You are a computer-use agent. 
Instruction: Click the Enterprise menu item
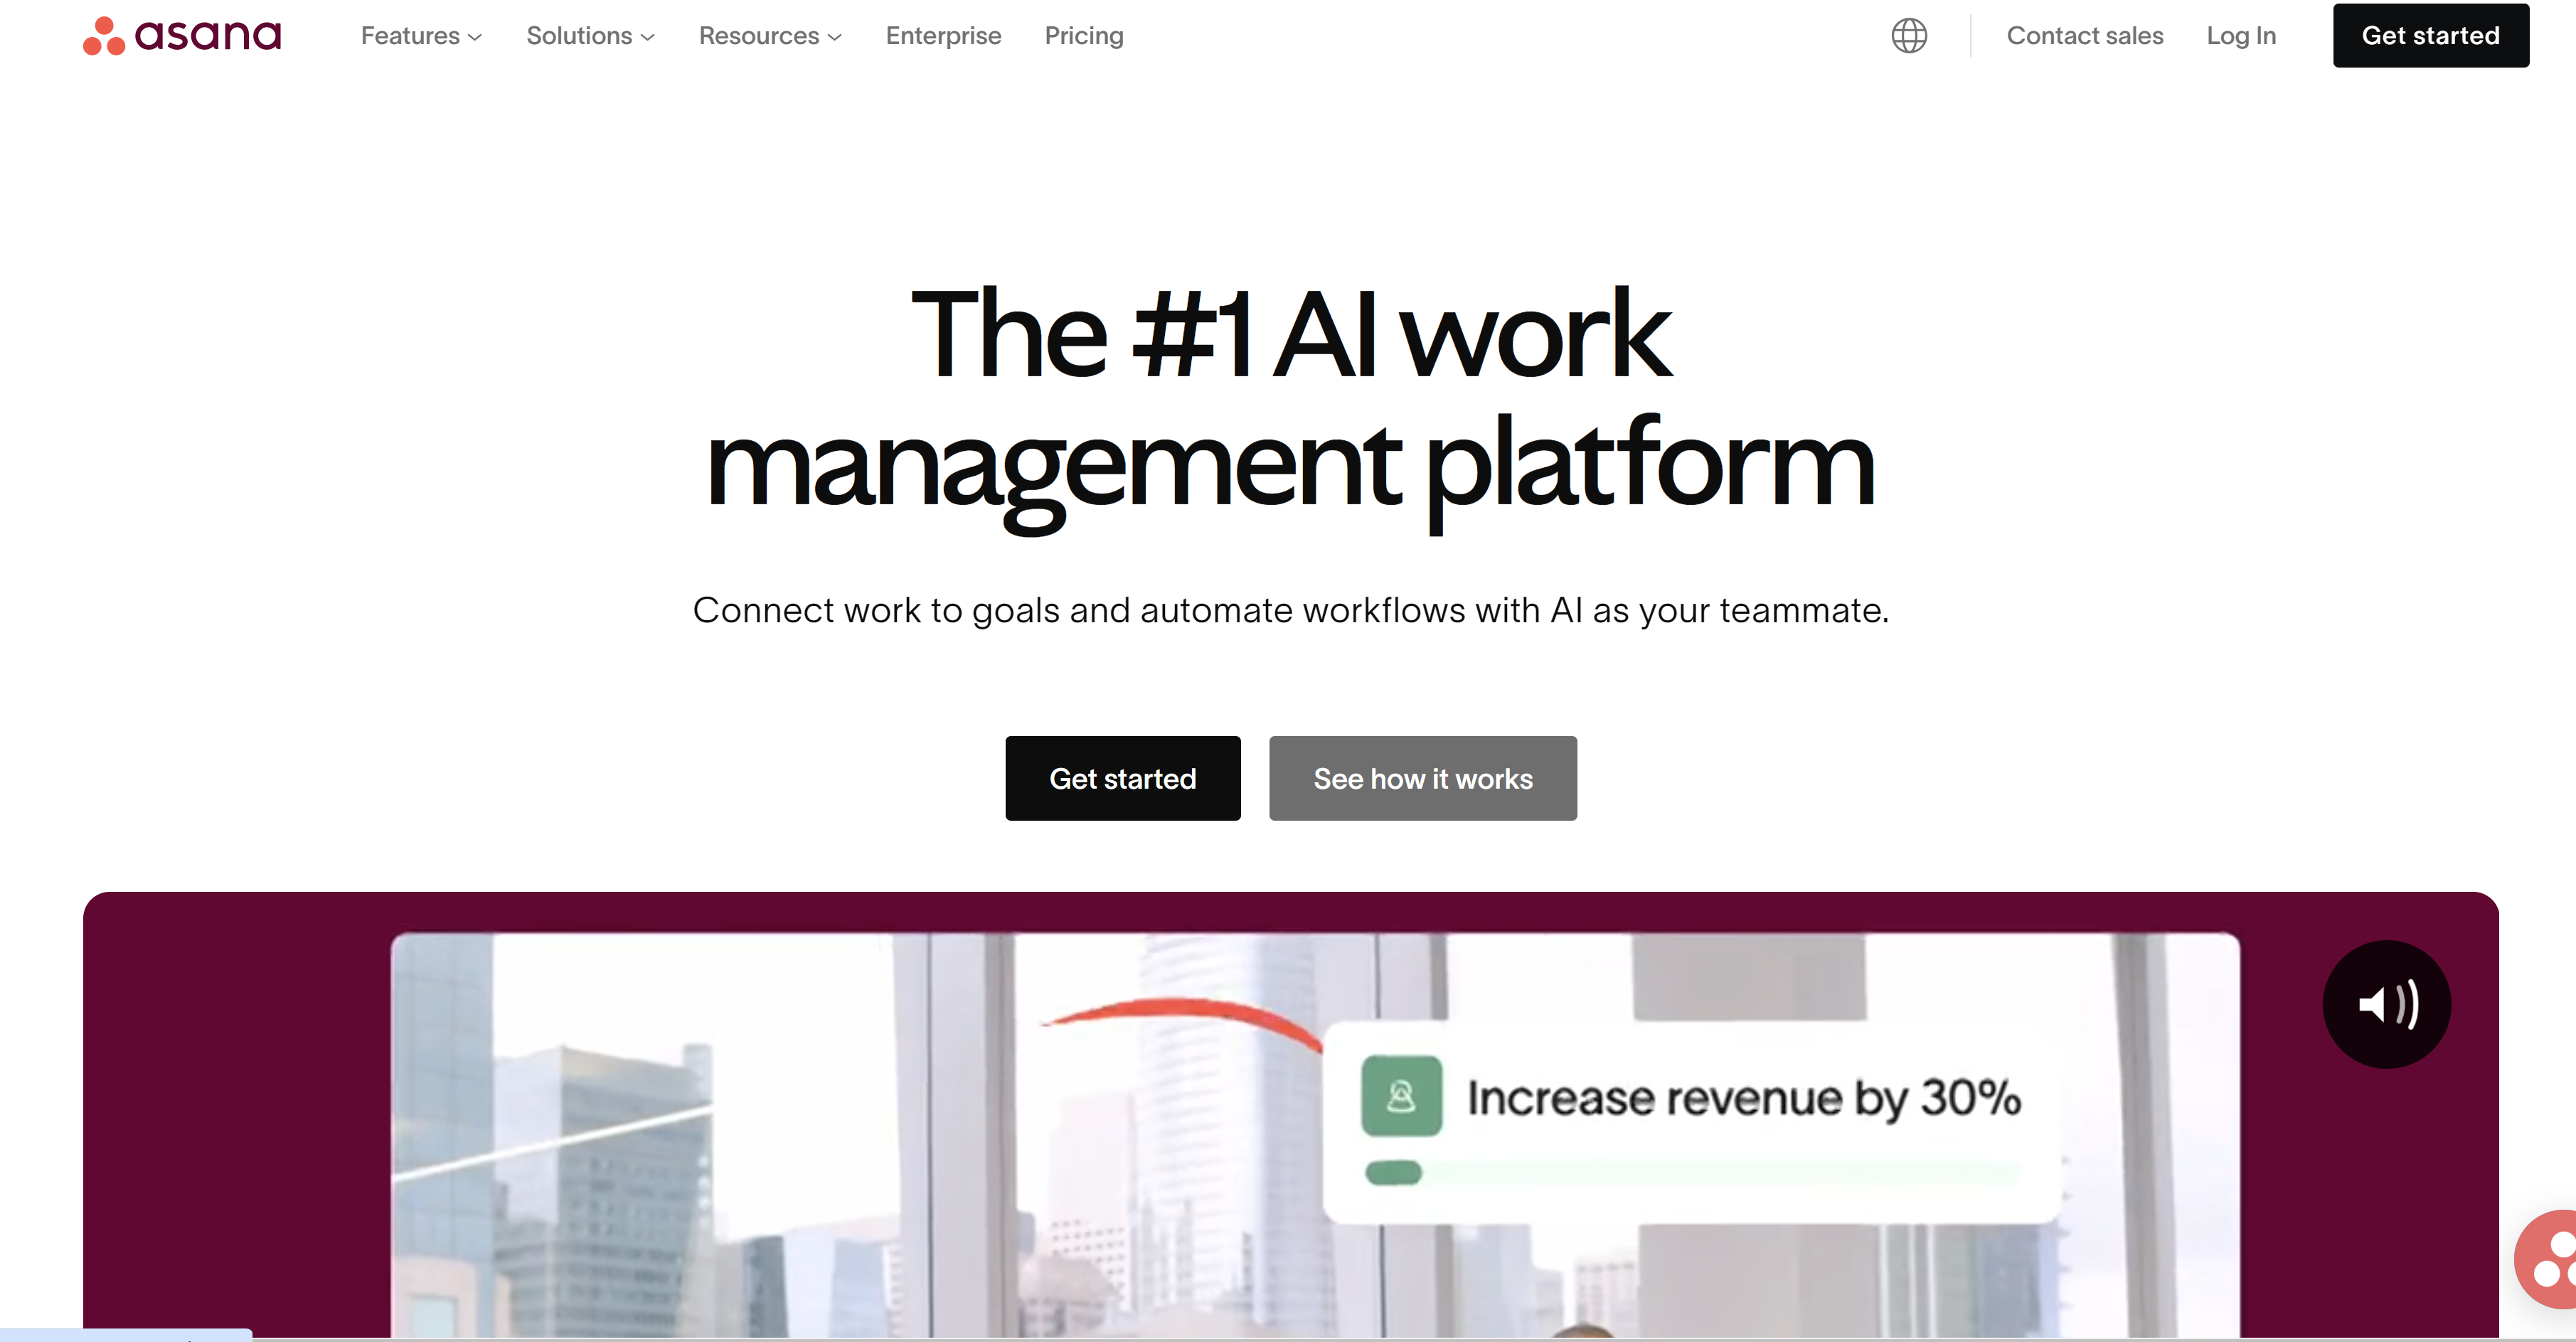point(942,36)
